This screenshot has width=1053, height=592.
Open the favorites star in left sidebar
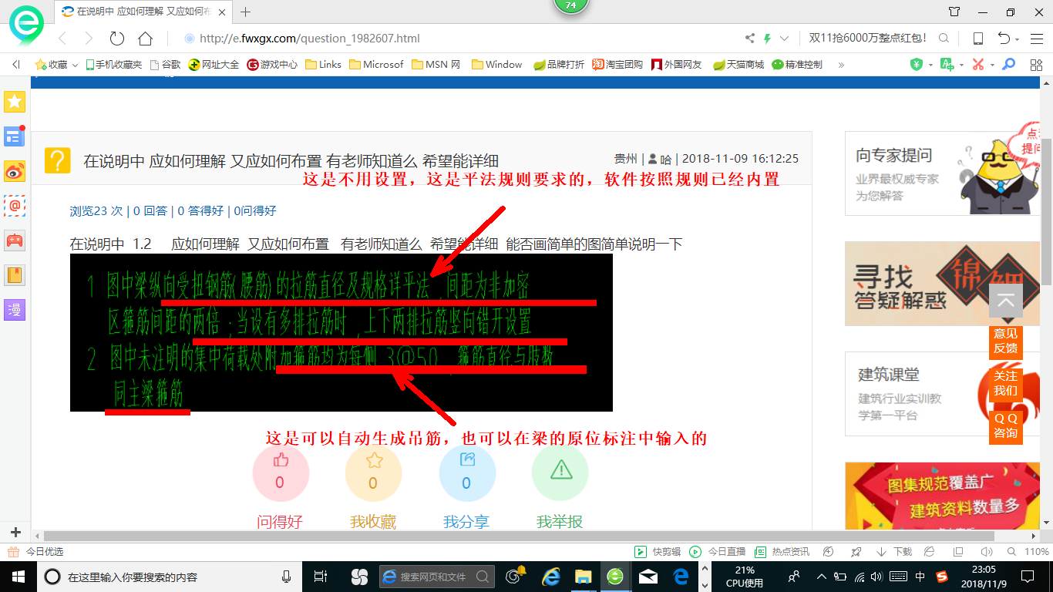(15, 101)
